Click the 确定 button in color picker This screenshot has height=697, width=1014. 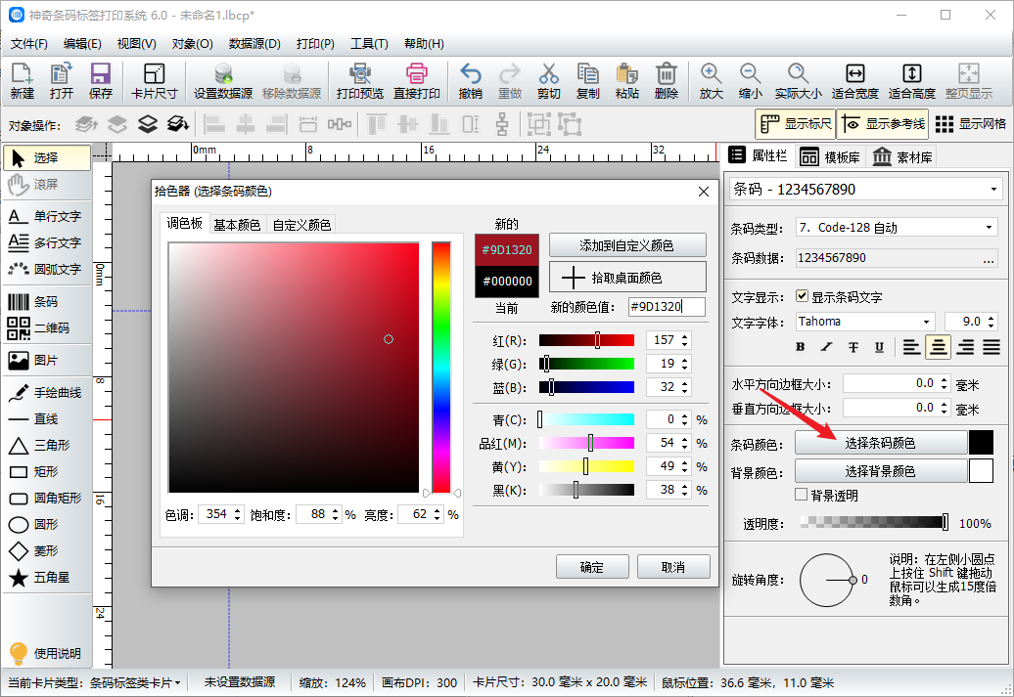coord(591,567)
